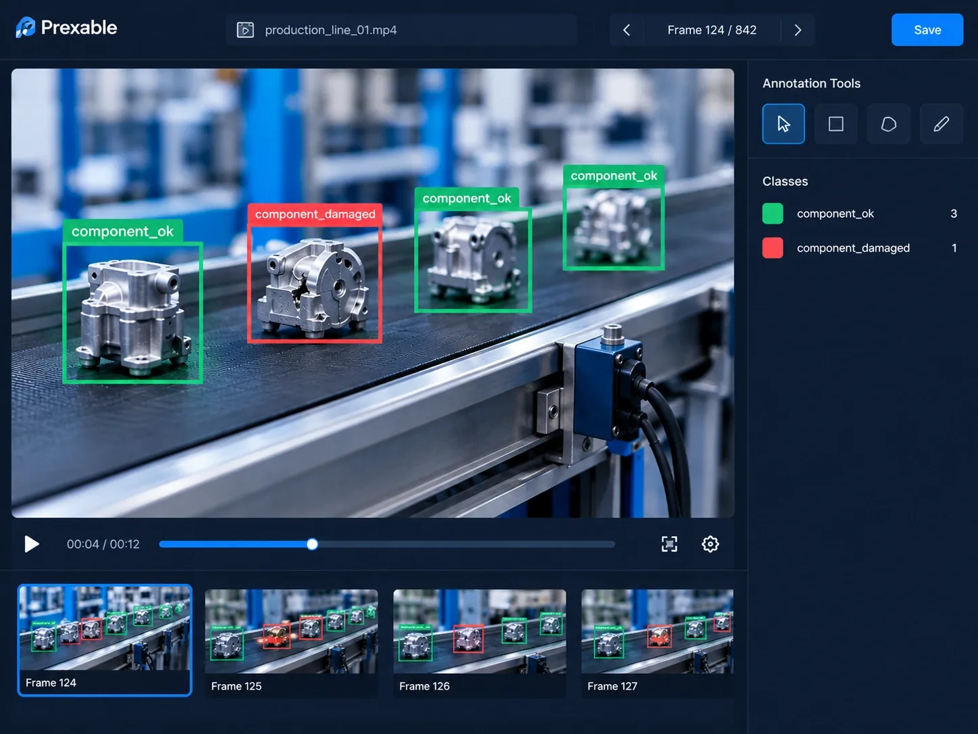Toggle fullscreen focus view icon

point(669,544)
